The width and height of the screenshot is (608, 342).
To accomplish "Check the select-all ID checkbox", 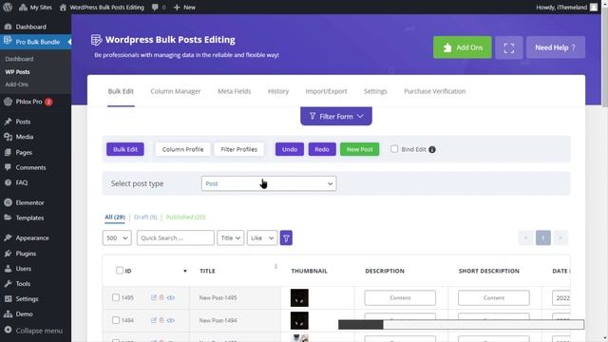I will tap(120, 270).
